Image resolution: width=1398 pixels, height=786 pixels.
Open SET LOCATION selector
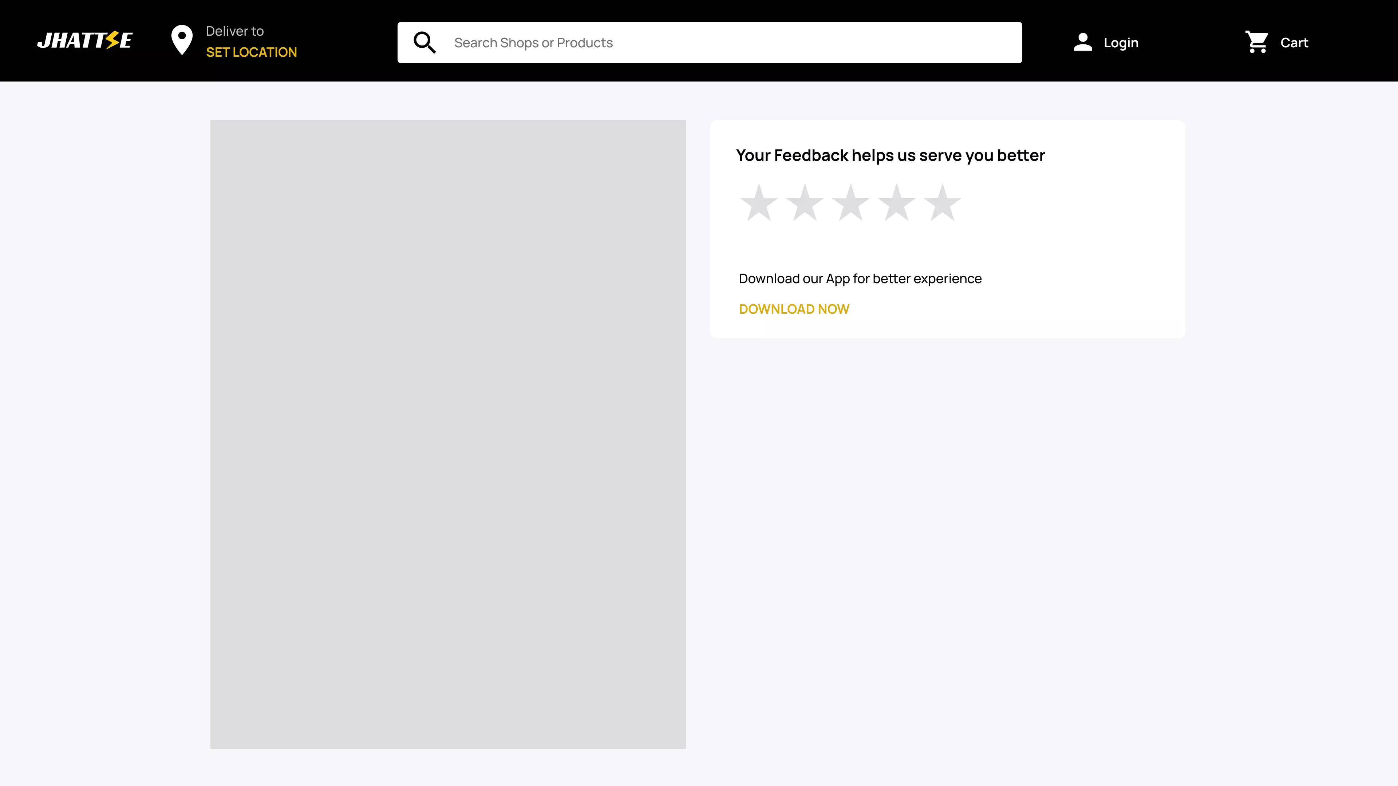click(251, 52)
